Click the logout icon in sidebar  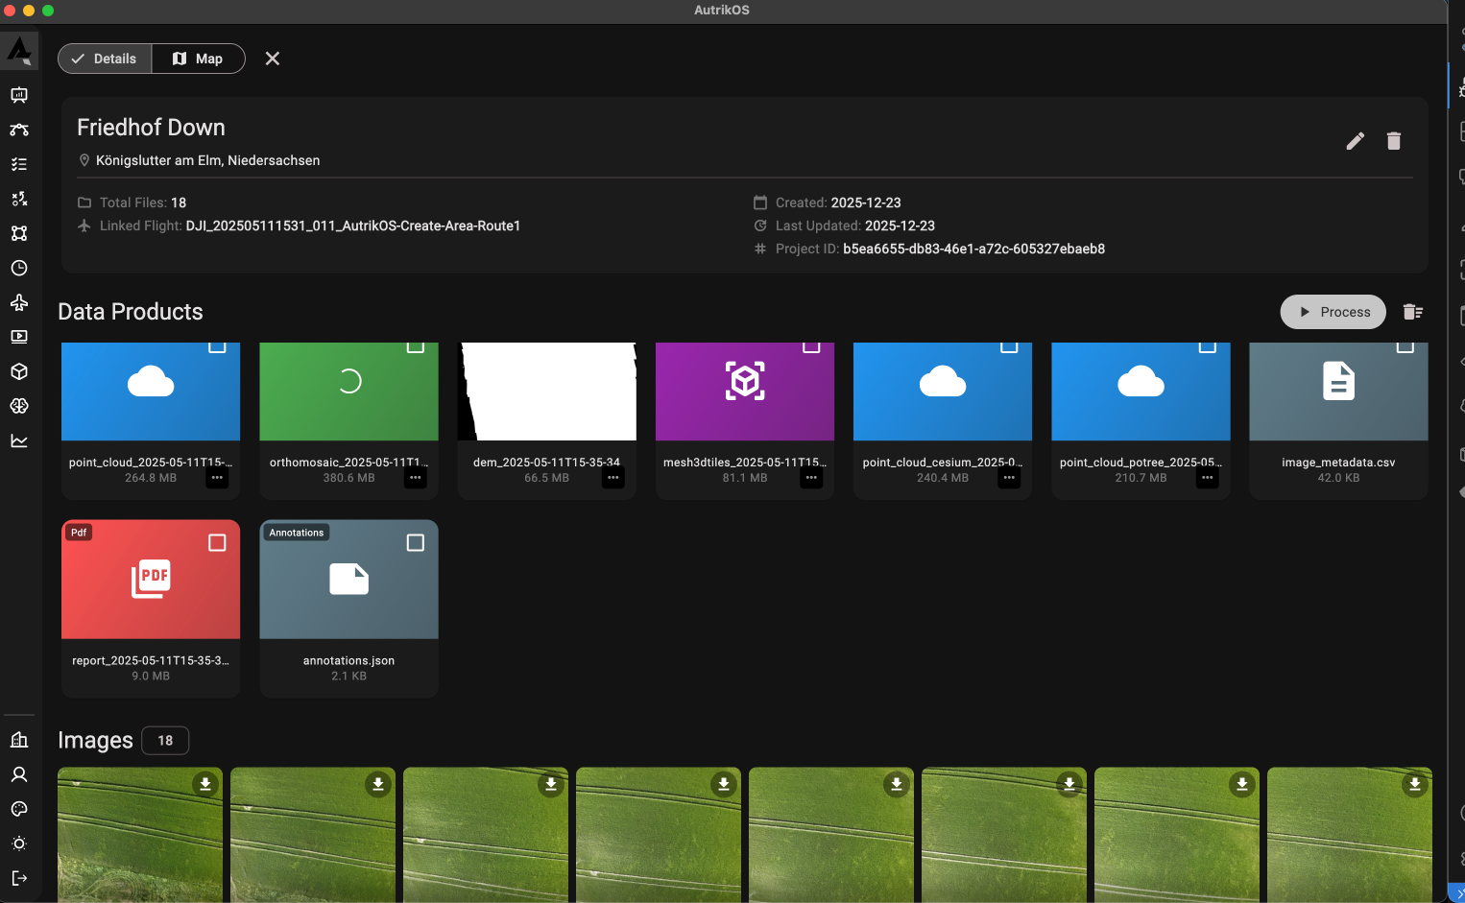pos(19,878)
